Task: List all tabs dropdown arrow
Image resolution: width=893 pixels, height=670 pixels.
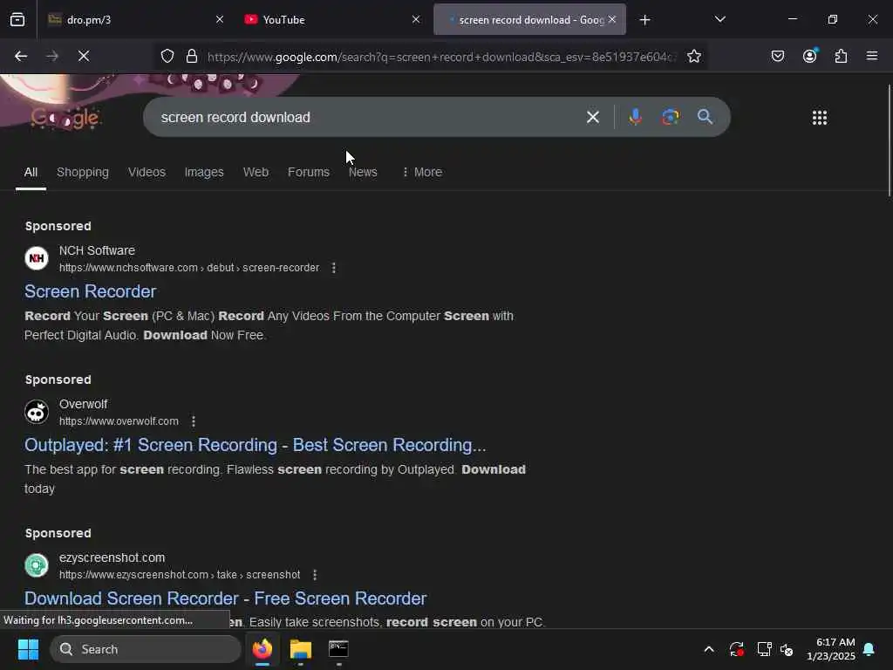Action: 719,19
